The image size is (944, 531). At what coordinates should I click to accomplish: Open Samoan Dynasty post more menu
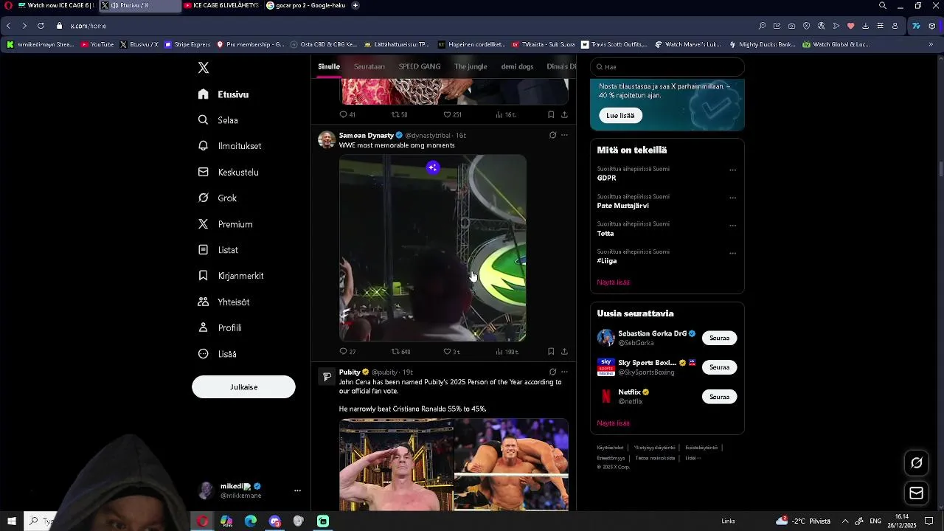(564, 135)
